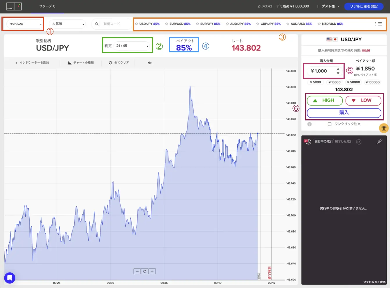Image resolution: width=390 pixels, height=288 pixels.
Task: Click the search magnifier icon
Action: tap(97, 24)
